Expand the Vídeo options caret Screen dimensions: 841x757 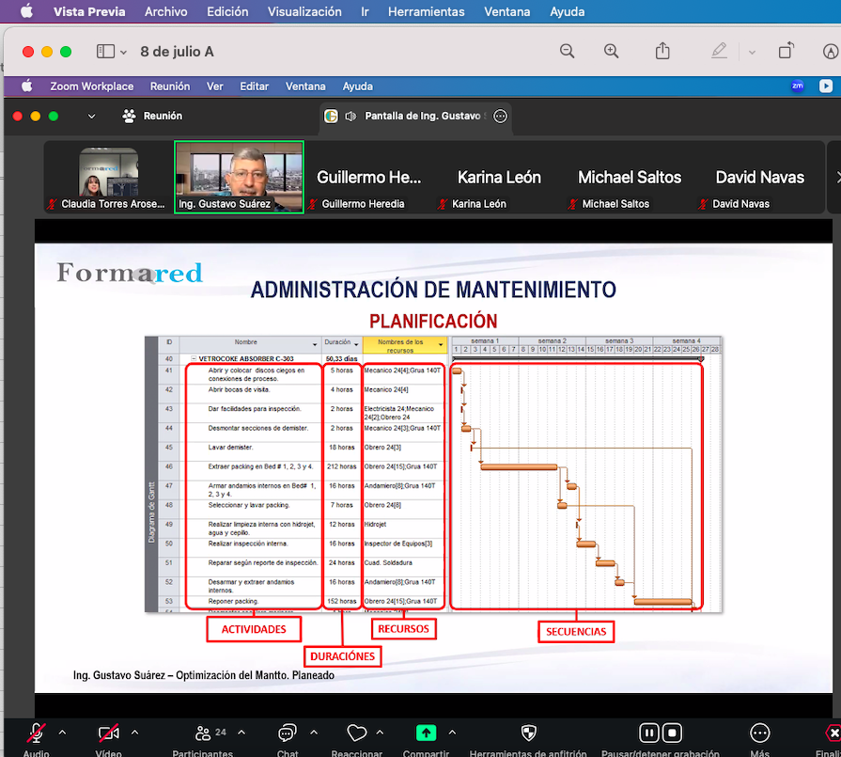134,732
